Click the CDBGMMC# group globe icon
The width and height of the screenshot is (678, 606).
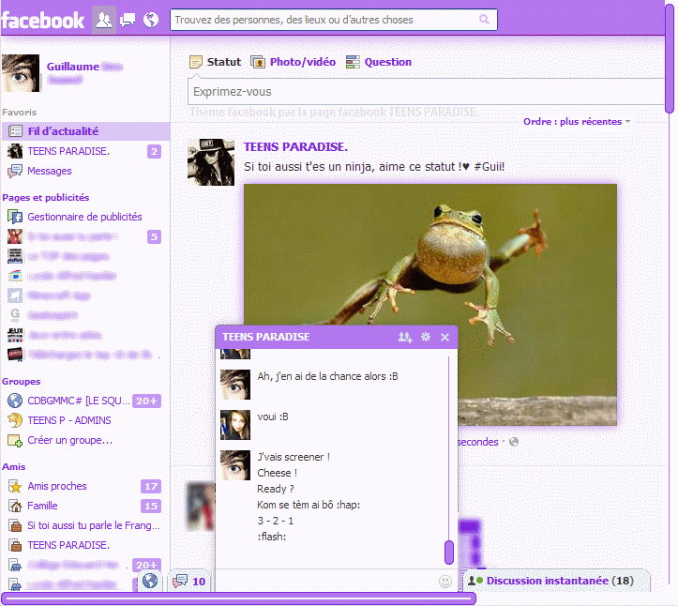[15, 401]
